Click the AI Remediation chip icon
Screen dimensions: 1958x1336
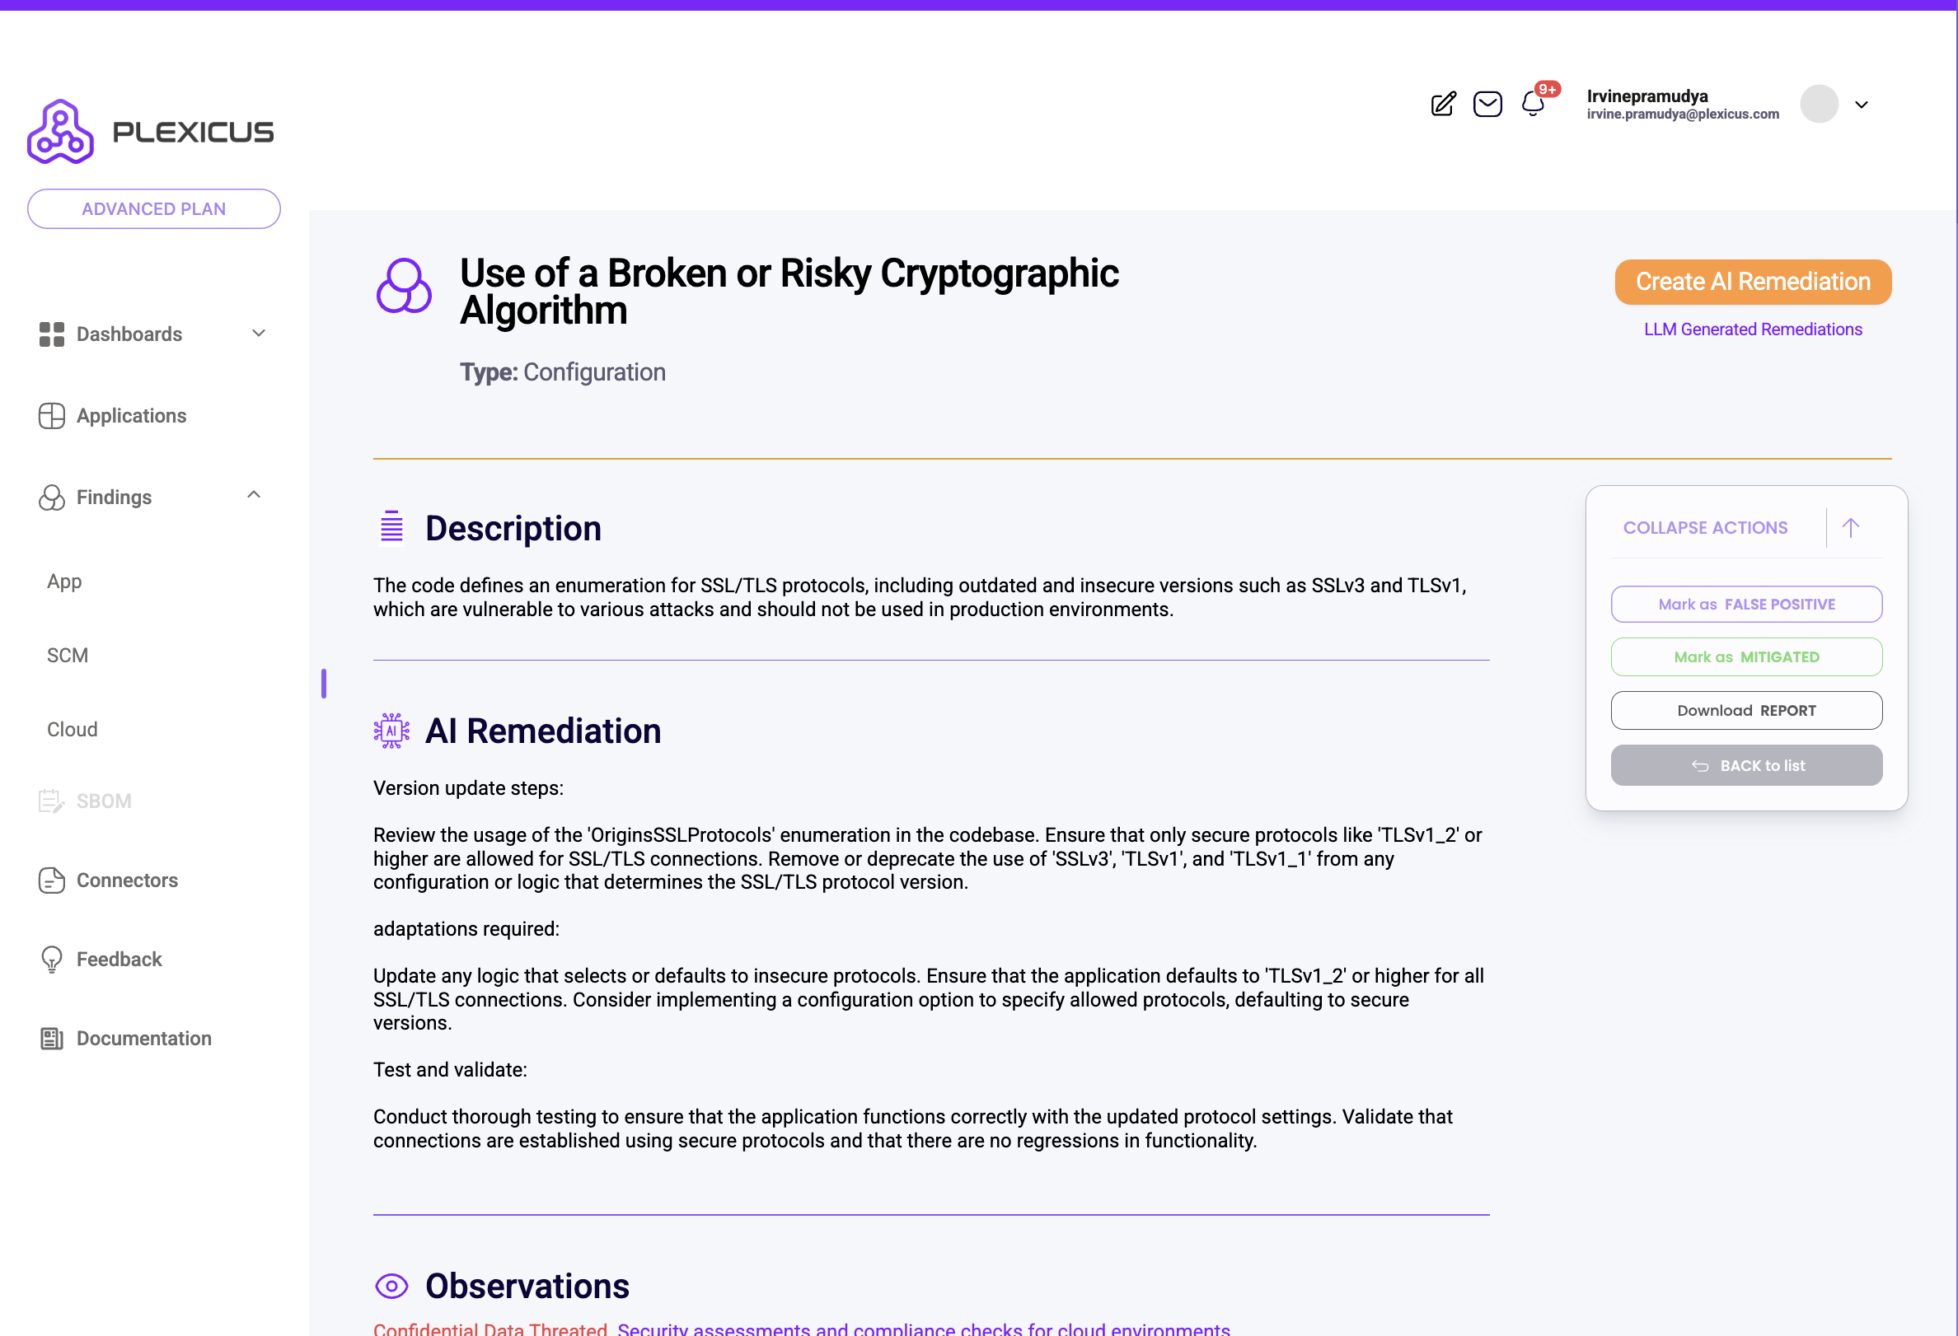pos(391,731)
